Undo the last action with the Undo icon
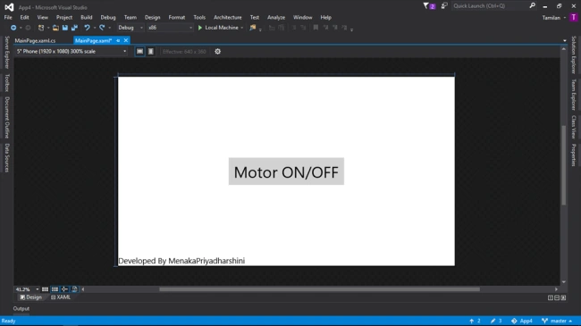 pos(87,28)
